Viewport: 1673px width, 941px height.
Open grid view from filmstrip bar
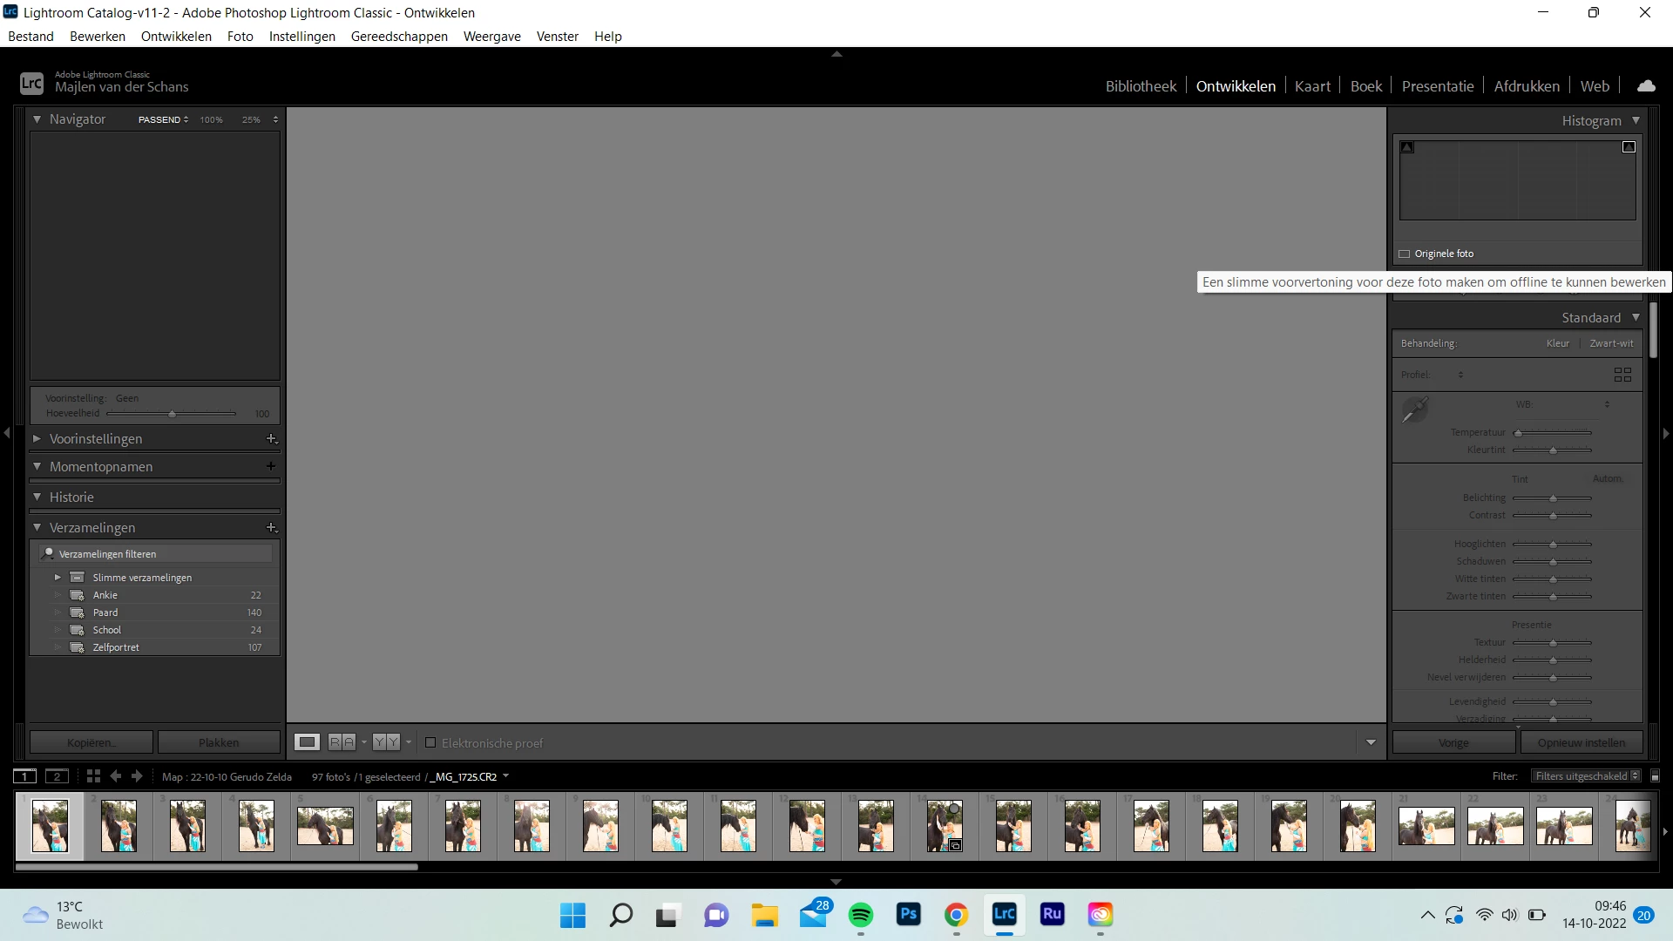pos(93,776)
